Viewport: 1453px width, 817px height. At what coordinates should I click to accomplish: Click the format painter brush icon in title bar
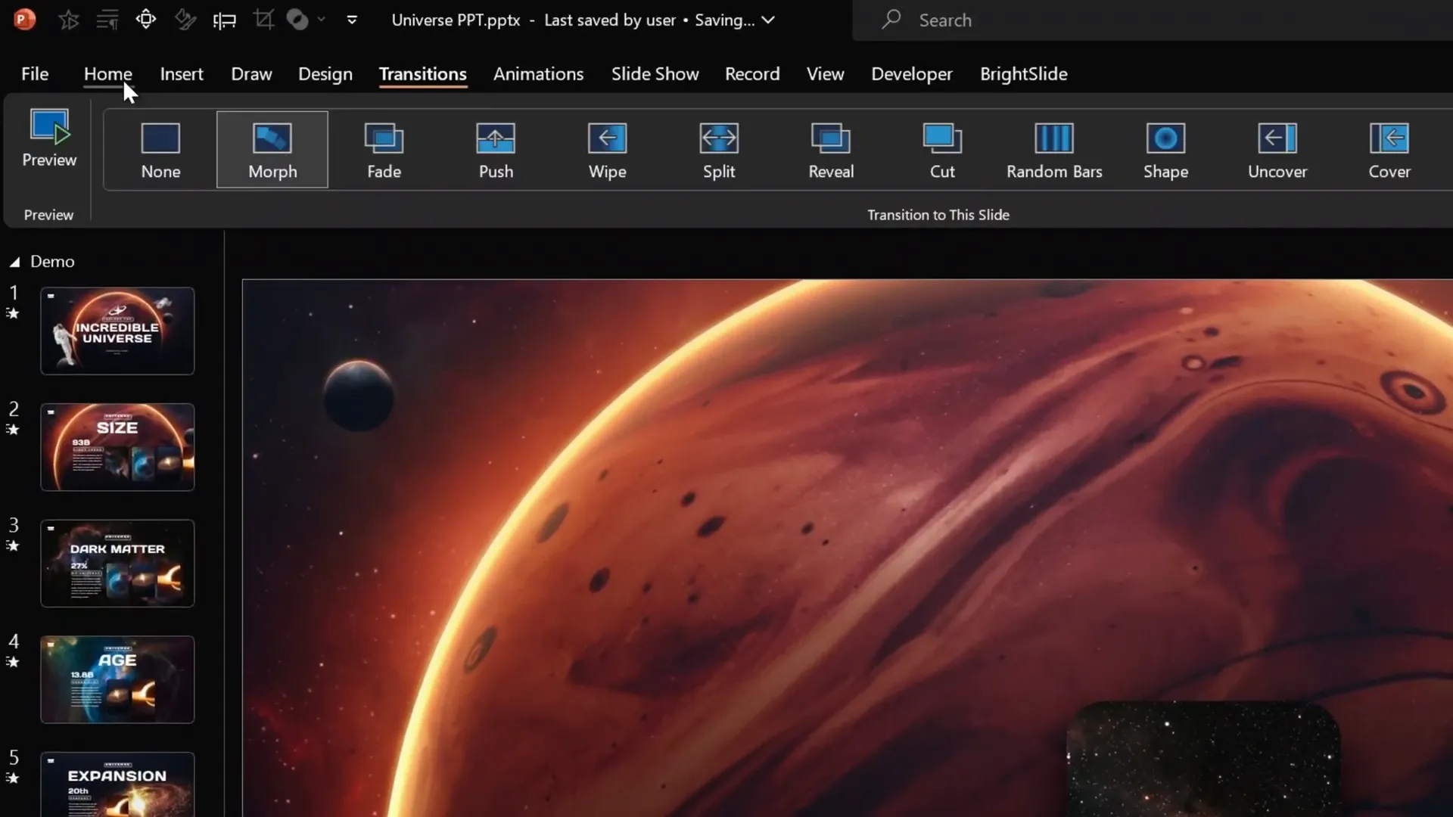(185, 20)
